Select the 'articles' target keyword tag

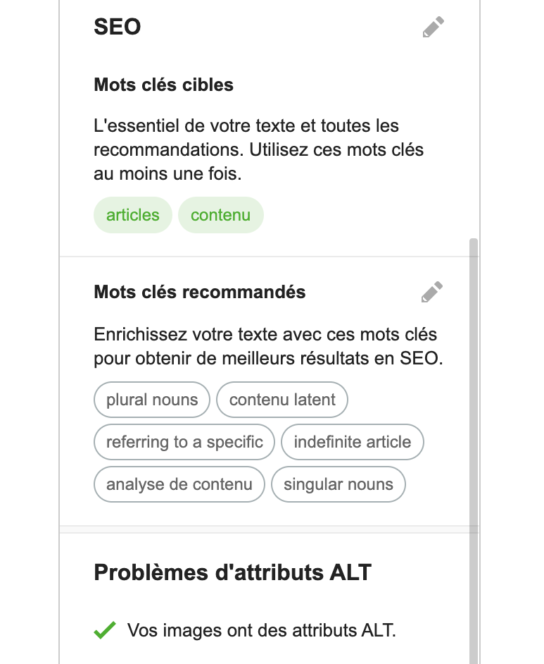click(133, 215)
